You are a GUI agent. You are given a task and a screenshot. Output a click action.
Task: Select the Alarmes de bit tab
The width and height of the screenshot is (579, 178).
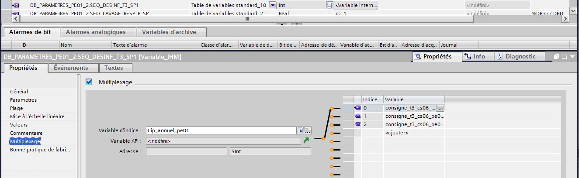[30, 32]
